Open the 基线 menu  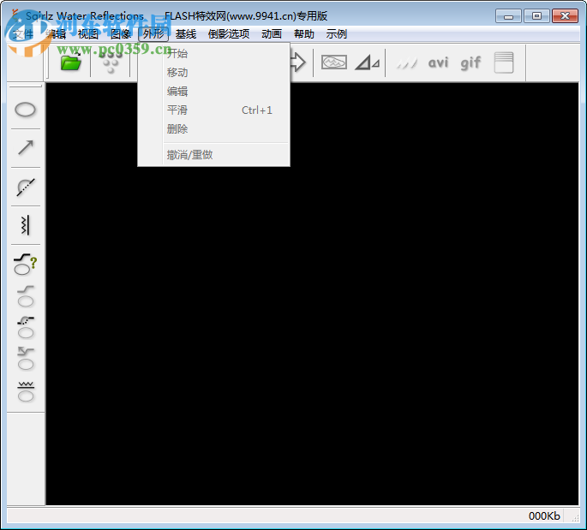[x=186, y=34]
